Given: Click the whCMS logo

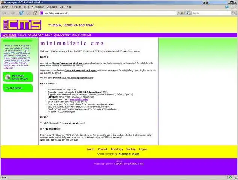Looking at the screenshot, I should pos(22,25).
